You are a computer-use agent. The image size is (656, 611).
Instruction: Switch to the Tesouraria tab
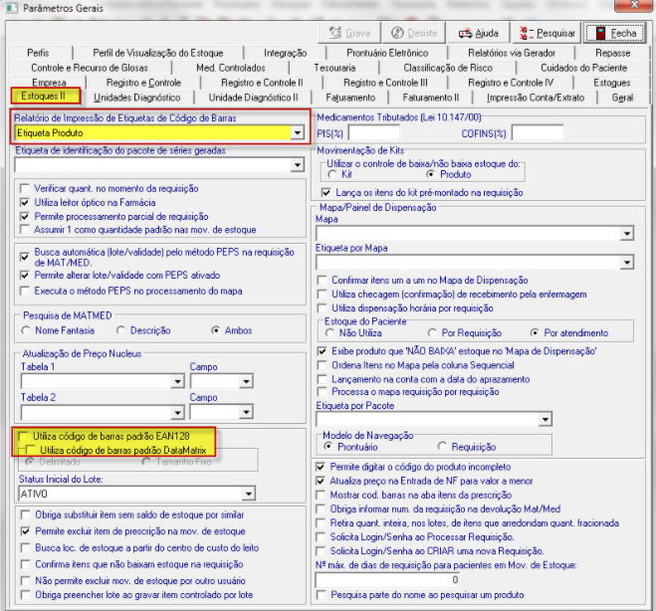click(x=334, y=68)
